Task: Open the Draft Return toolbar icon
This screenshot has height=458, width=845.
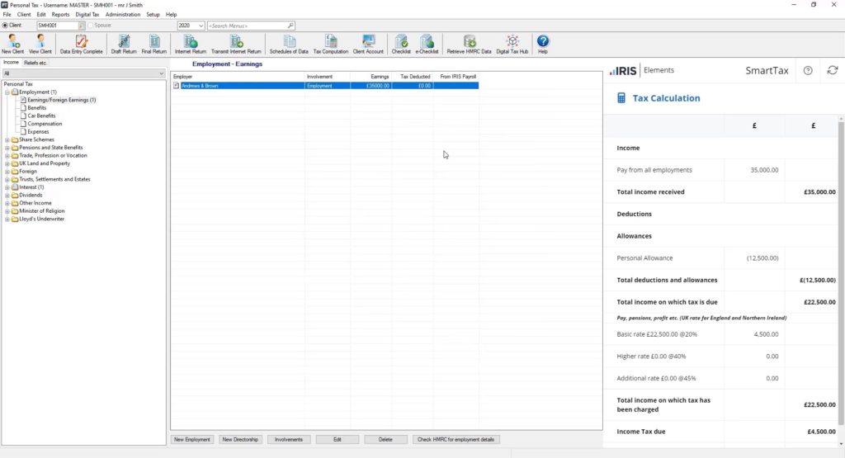Action: 123,42
